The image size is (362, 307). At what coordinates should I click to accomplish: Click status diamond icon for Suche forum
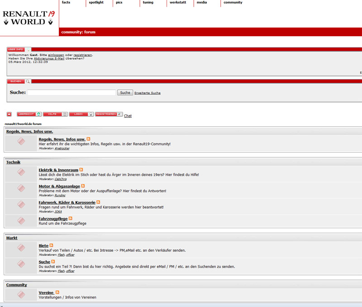(21, 264)
